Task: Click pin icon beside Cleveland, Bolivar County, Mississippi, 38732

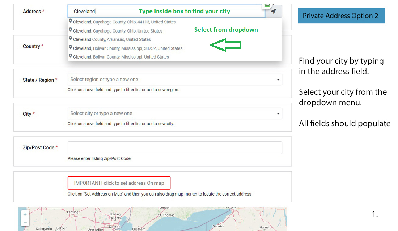Action: tap(71, 48)
